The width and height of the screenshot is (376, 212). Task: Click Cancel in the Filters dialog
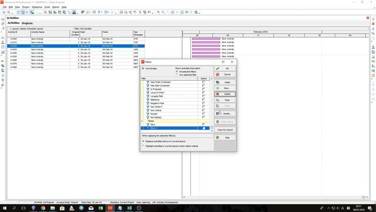point(225,75)
